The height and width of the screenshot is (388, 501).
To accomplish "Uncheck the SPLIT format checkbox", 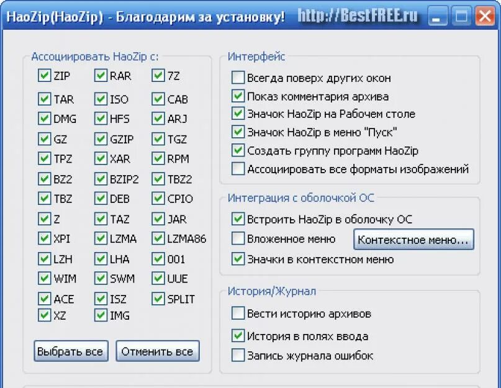I will pyautogui.click(x=158, y=299).
